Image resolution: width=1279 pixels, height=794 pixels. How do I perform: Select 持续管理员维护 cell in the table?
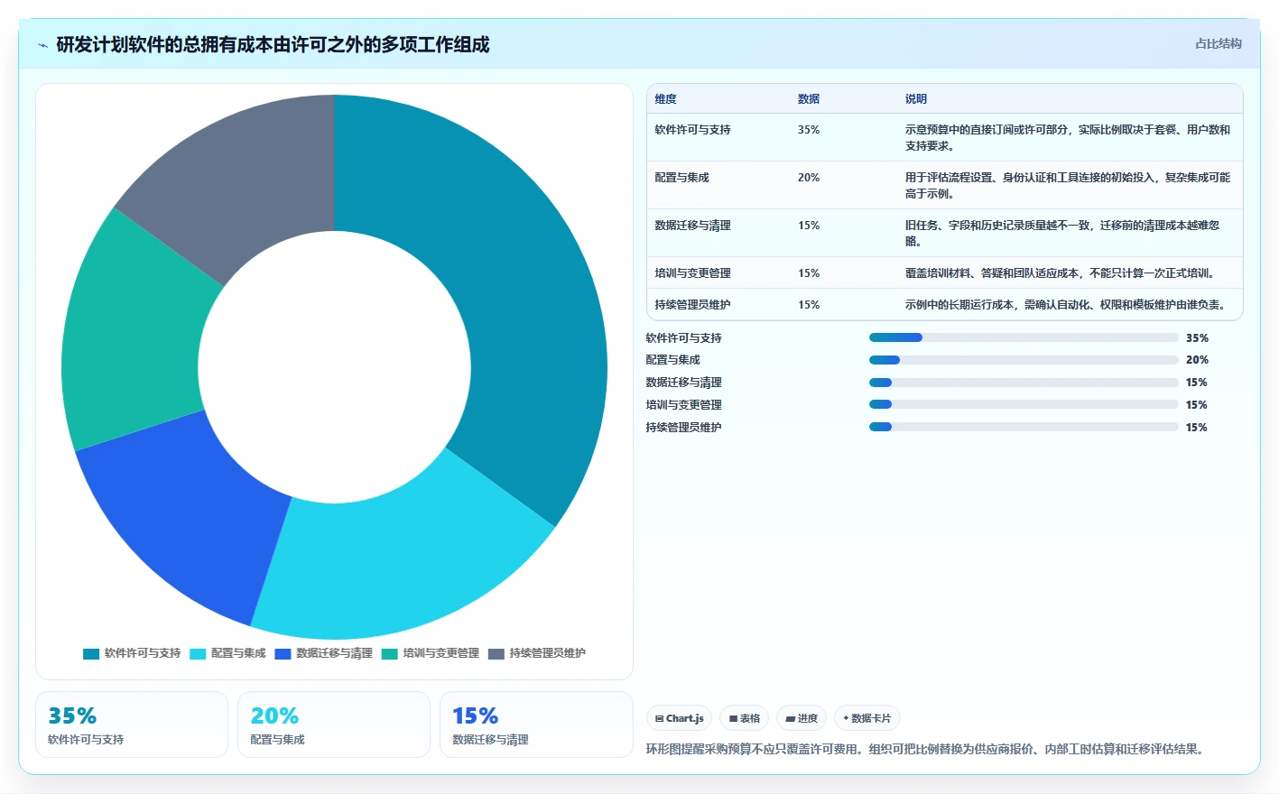coord(692,305)
